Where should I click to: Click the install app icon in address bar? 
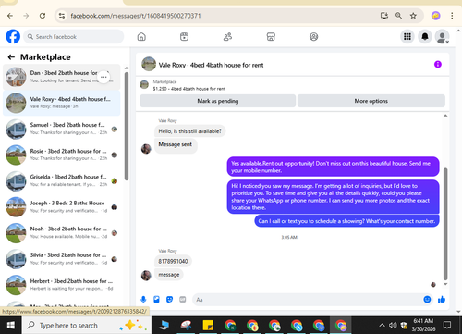[383, 16]
